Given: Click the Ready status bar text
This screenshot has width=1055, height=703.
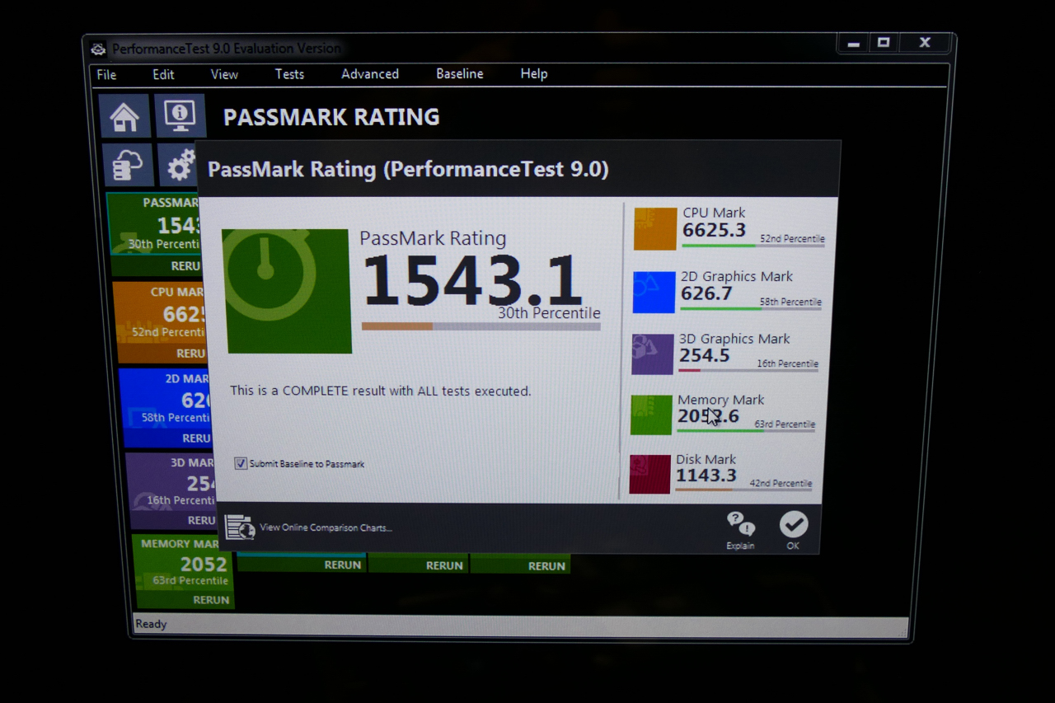Looking at the screenshot, I should [x=151, y=624].
